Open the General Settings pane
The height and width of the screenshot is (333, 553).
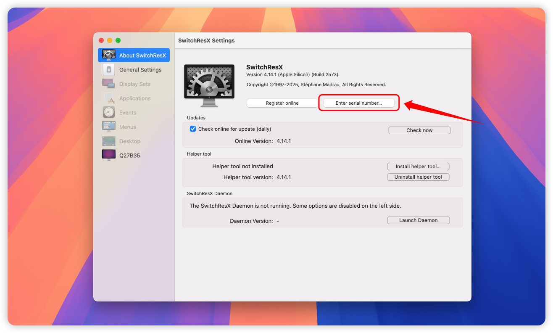pos(140,70)
